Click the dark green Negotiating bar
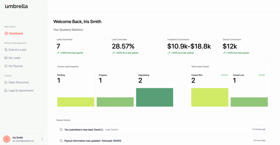The height and width of the screenshot is (145, 280). coord(154,97)
